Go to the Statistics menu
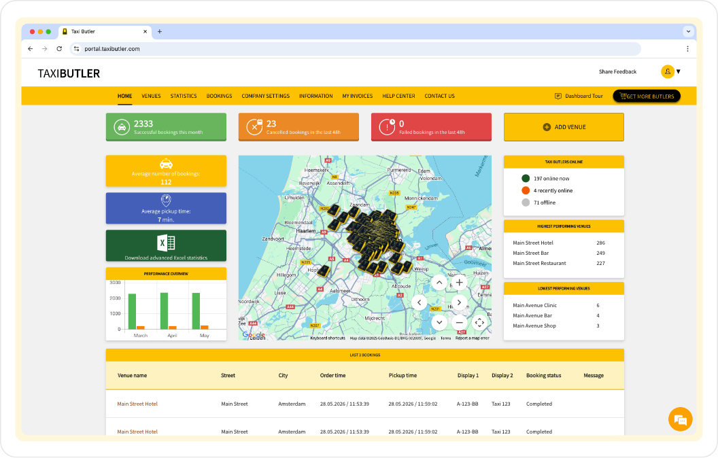This screenshot has width=718, height=458. [184, 96]
